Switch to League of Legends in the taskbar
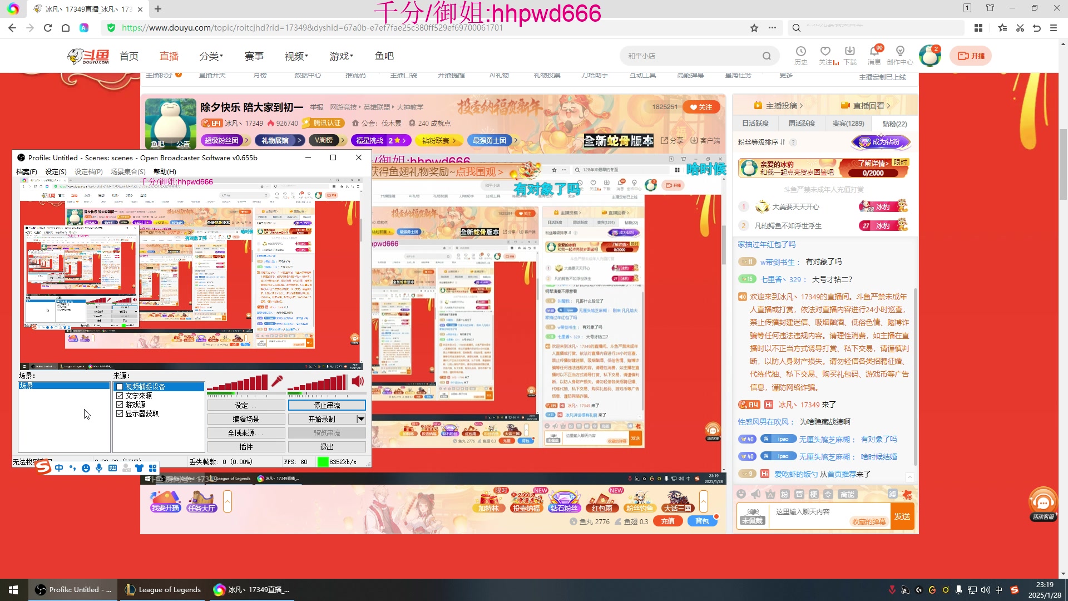 point(162,590)
